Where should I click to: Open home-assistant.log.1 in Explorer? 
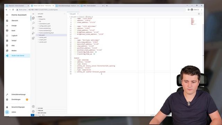[45, 31]
